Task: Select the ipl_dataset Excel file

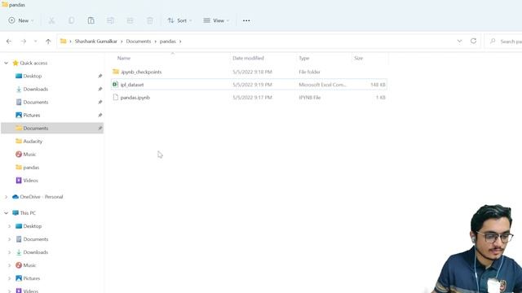Action: [x=249, y=85]
